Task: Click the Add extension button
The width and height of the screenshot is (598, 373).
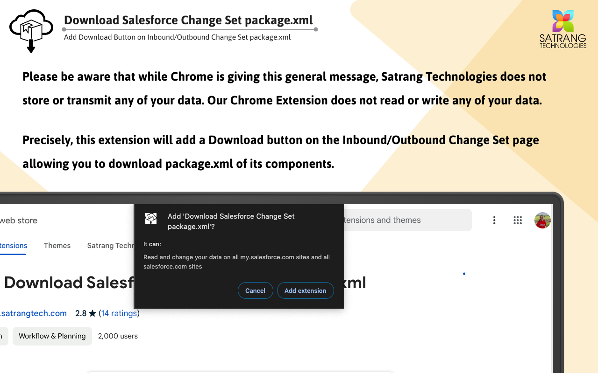Action: click(x=306, y=290)
